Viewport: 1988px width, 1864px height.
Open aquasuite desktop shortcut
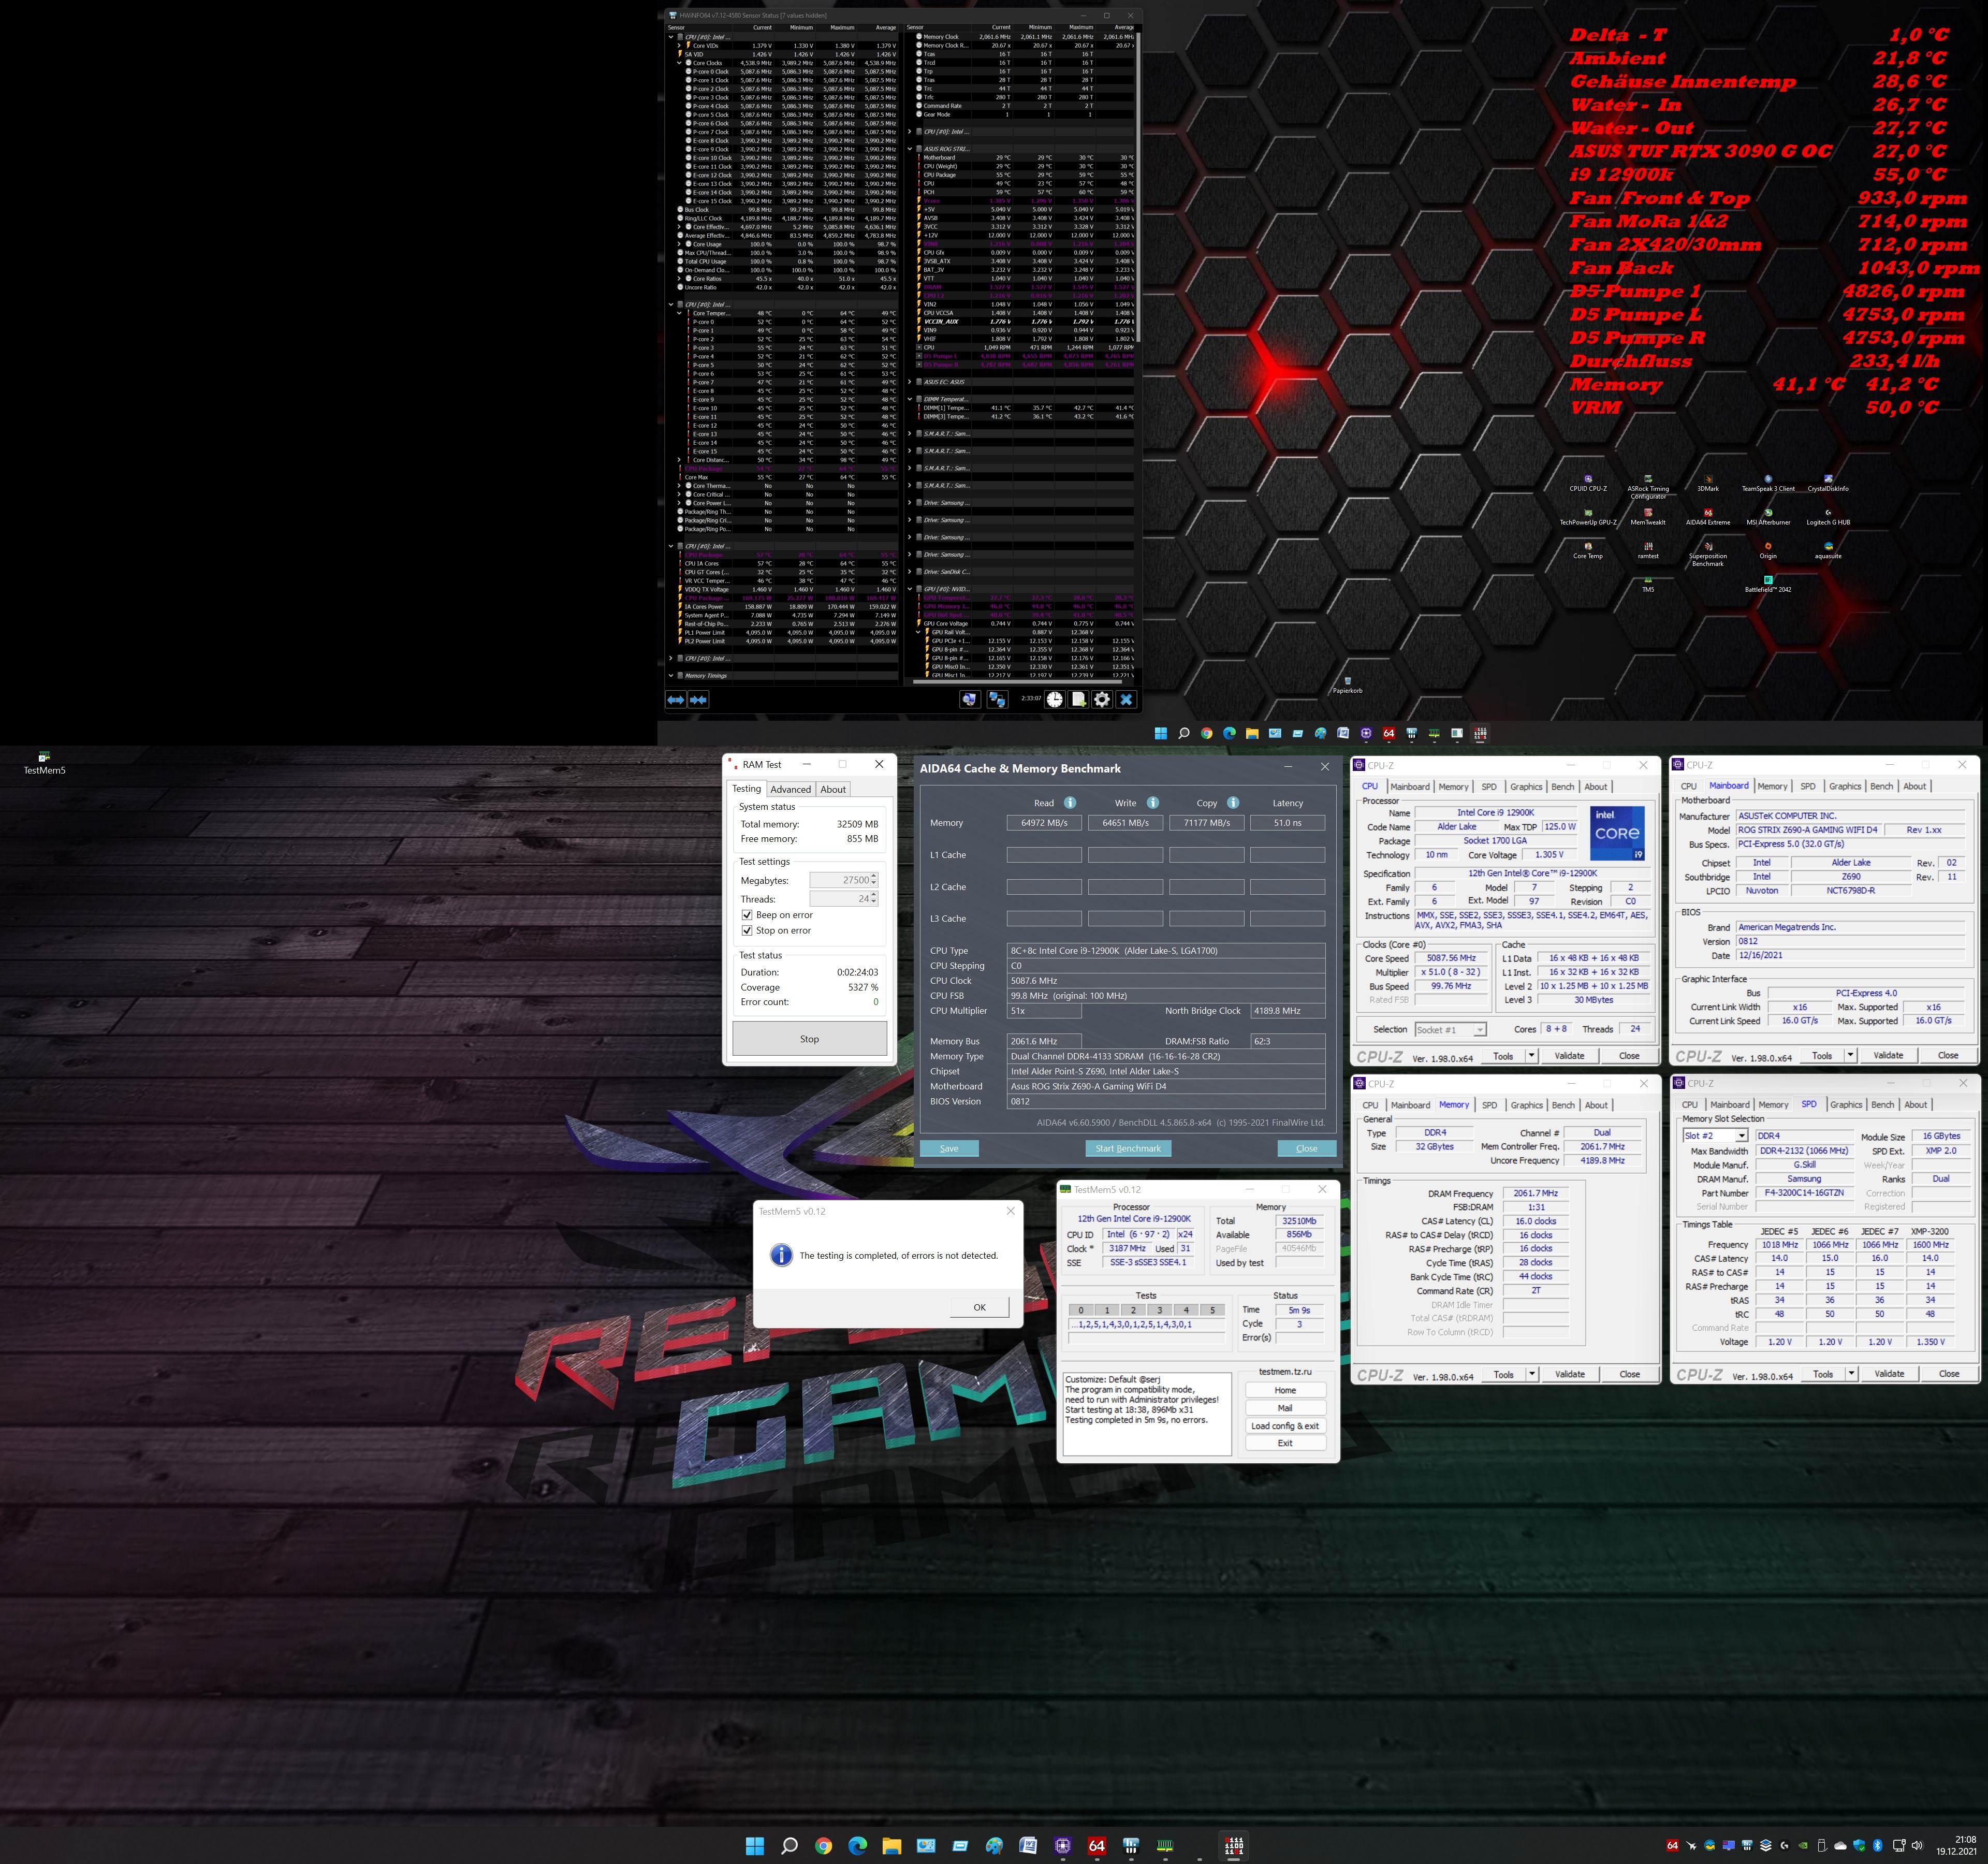[x=1828, y=551]
